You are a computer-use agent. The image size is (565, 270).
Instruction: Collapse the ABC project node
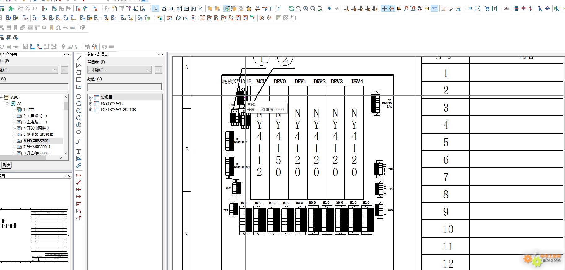click(x=1, y=97)
